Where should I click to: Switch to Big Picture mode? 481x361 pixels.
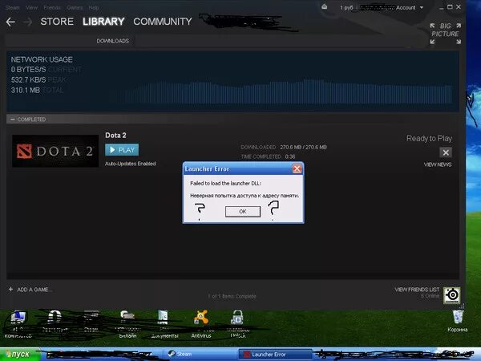445,34
